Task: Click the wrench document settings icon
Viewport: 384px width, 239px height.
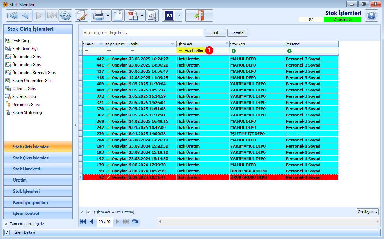Action: coord(152,16)
